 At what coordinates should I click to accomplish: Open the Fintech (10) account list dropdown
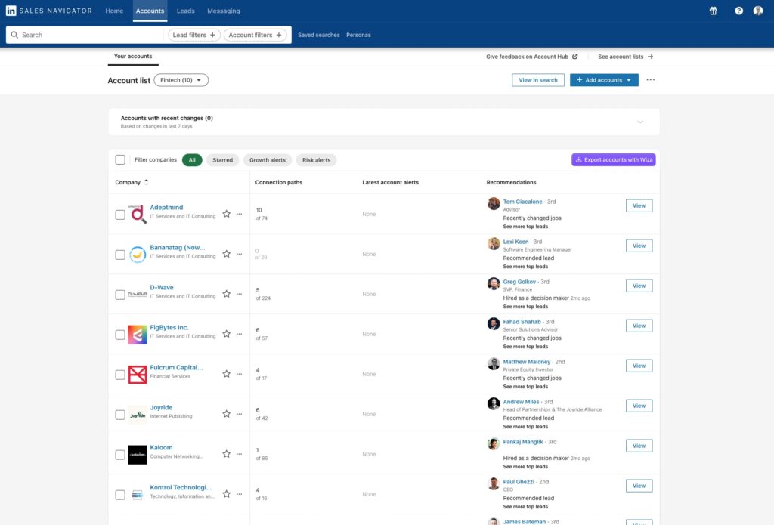point(181,80)
